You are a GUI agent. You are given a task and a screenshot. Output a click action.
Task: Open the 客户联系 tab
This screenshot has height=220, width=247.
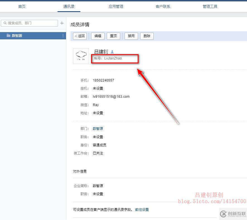(x=163, y=6)
